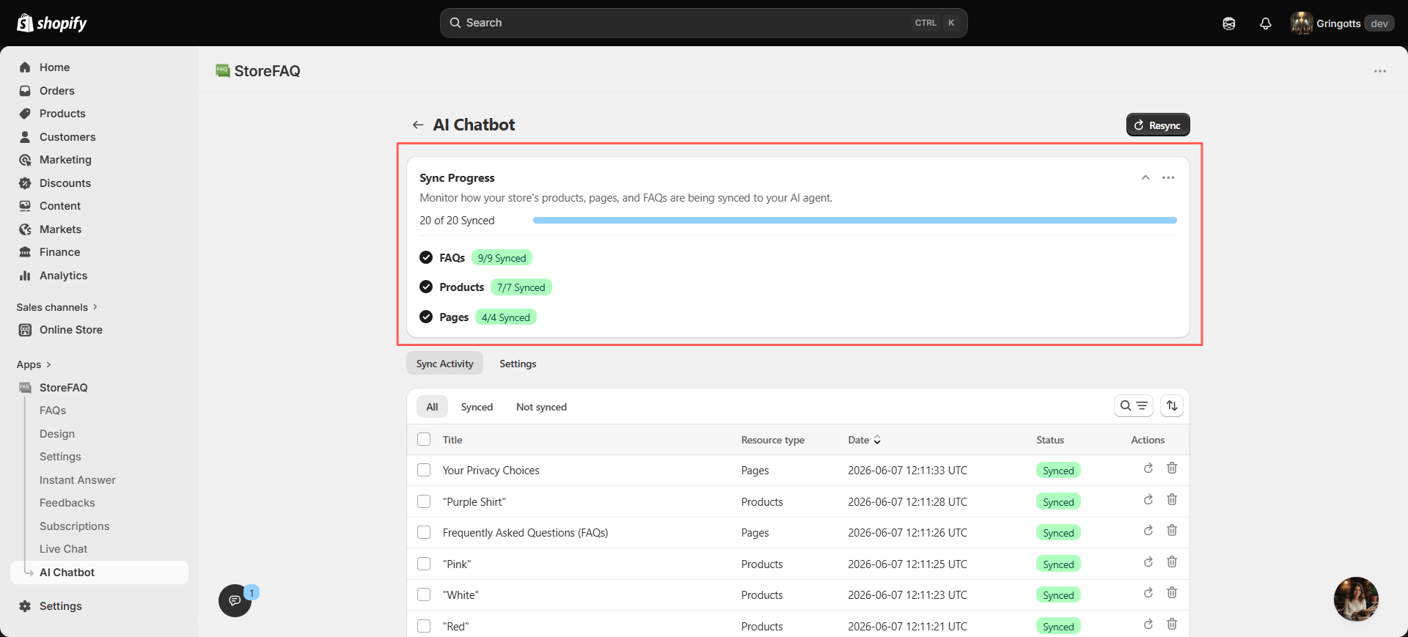Check the "Purple Shirt" row checkbox
Image resolution: width=1408 pixels, height=637 pixels.
pyautogui.click(x=424, y=501)
